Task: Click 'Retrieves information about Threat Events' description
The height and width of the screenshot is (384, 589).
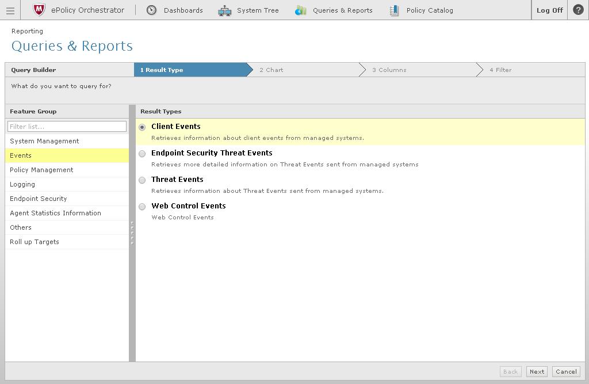Action: coord(267,191)
